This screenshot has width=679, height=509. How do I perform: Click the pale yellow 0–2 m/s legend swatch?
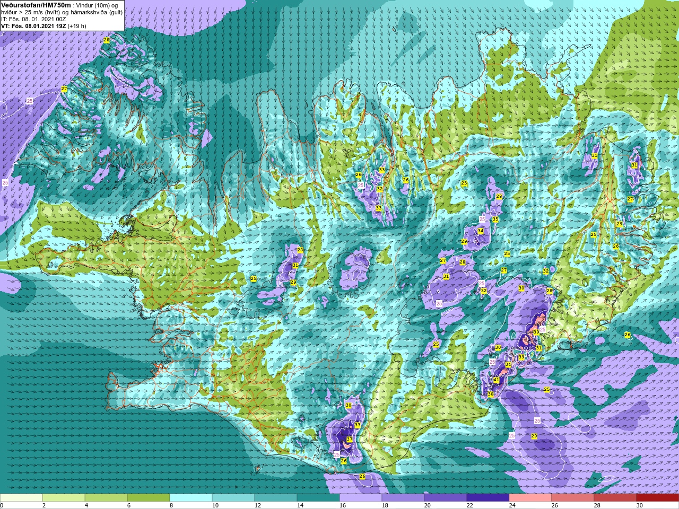point(21,498)
